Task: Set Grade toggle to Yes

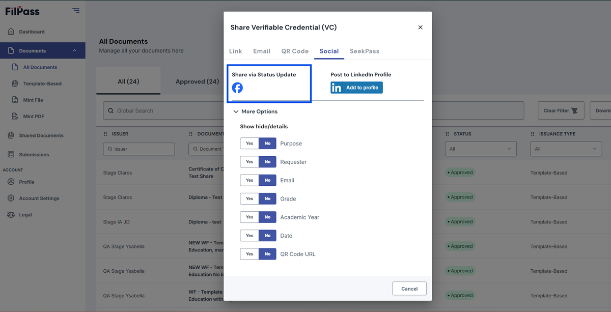Action: 249,198
